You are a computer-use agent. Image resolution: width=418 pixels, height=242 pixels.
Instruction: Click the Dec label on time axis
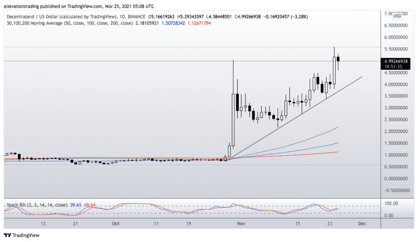pos(362,224)
